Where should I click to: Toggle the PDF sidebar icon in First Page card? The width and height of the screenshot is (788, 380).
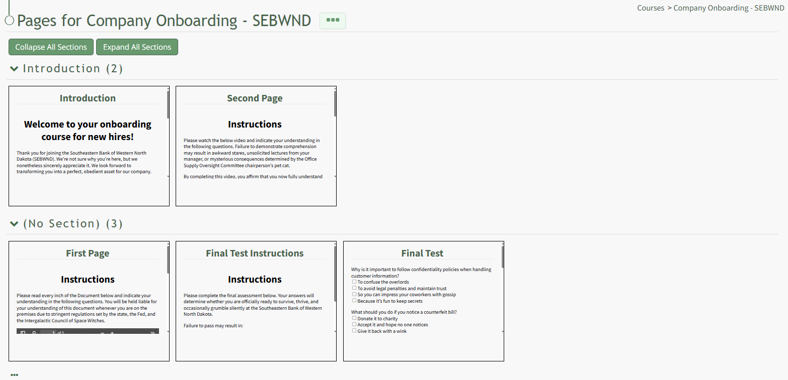pyautogui.click(x=23, y=333)
